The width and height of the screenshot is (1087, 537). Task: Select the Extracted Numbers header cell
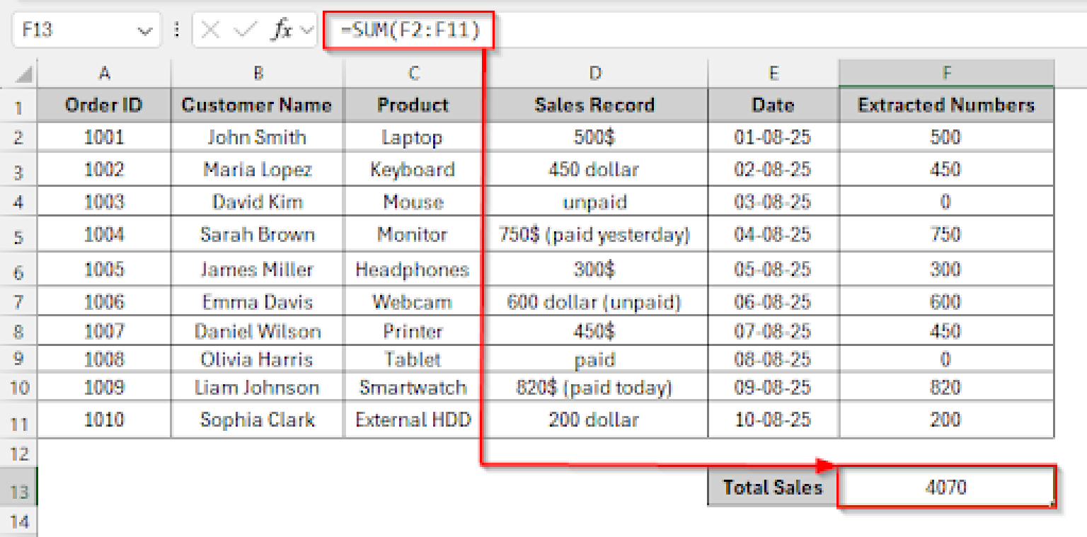946,105
